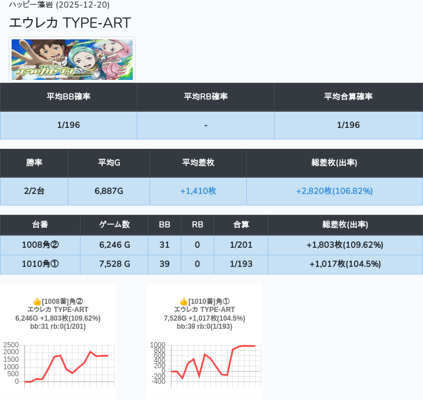Click the 平均BB確率 header cell
Image resolution: width=423 pixels, height=400 pixels.
68,97
